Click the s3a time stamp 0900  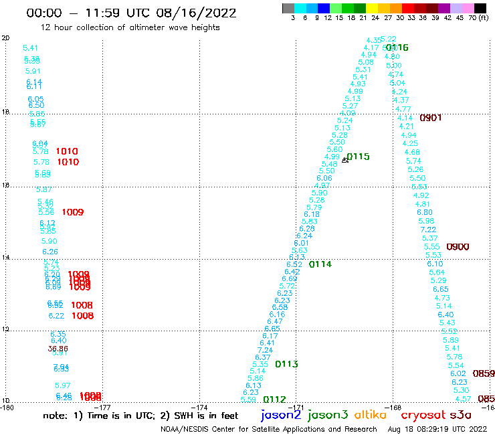click(x=458, y=247)
